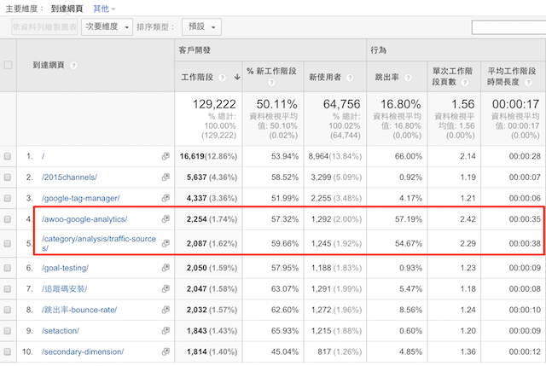Open external link icon for /setaction/ row

(166, 330)
